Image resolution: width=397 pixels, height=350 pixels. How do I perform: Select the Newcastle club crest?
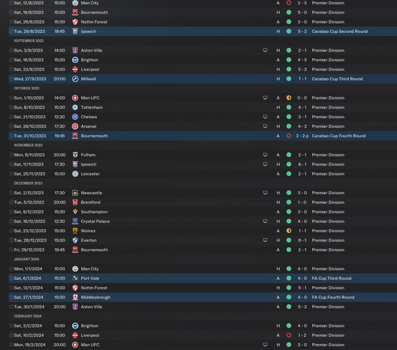click(x=75, y=193)
